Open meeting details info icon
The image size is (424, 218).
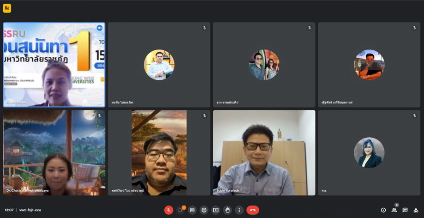tap(383, 210)
